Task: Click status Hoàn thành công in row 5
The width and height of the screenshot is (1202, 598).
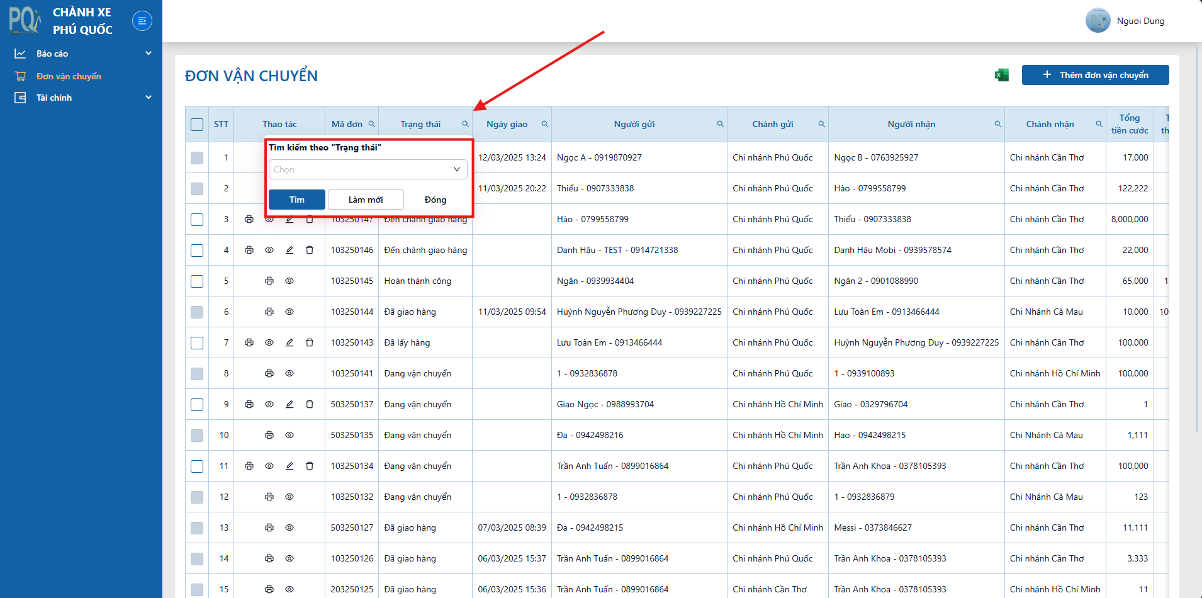Action: pos(418,281)
